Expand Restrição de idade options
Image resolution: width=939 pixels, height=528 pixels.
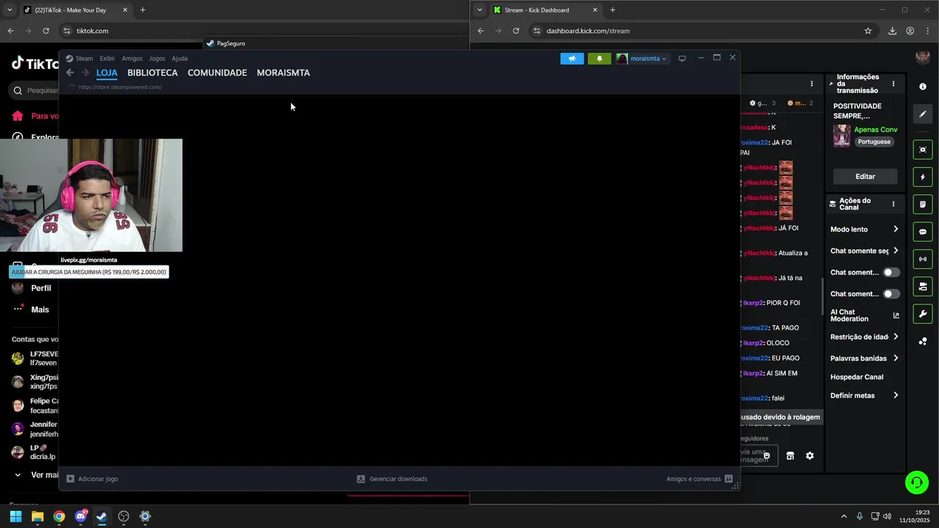coord(864,337)
